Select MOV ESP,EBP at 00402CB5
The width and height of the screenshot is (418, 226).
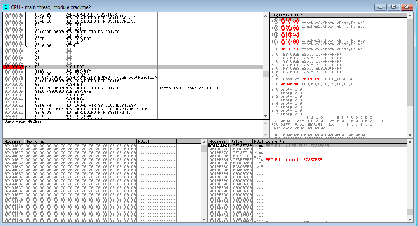78,39
